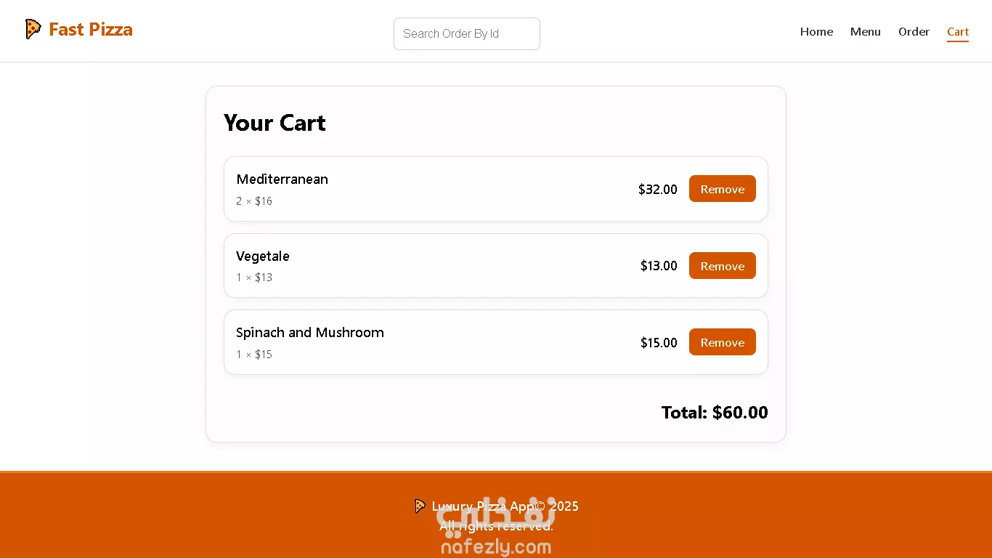
Task: Click the pizza slice logo in header
Action: point(33,29)
